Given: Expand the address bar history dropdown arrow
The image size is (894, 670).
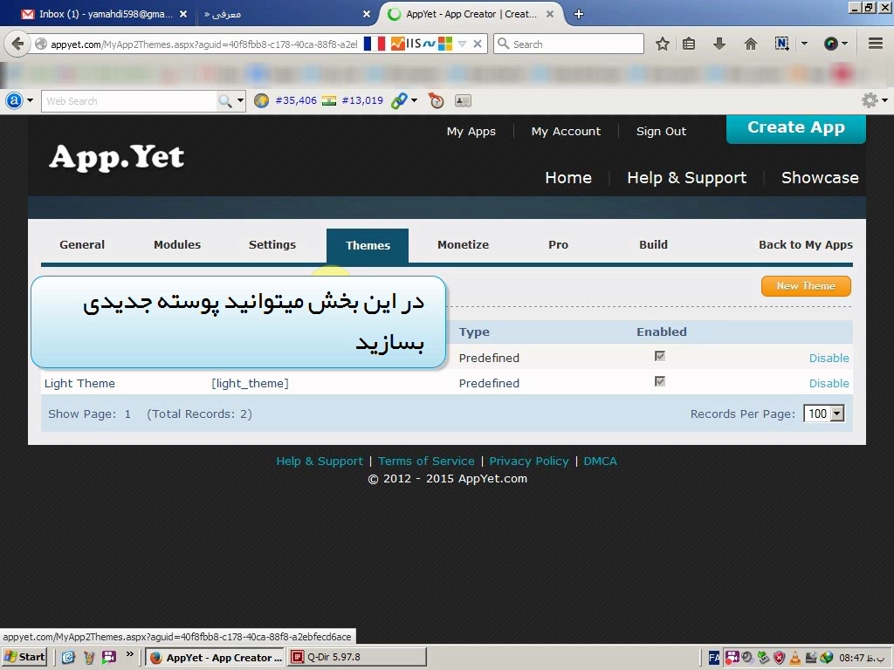Looking at the screenshot, I should click(x=463, y=44).
